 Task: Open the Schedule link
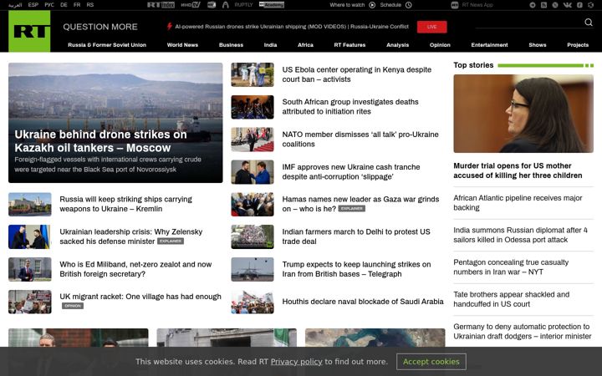click(390, 5)
